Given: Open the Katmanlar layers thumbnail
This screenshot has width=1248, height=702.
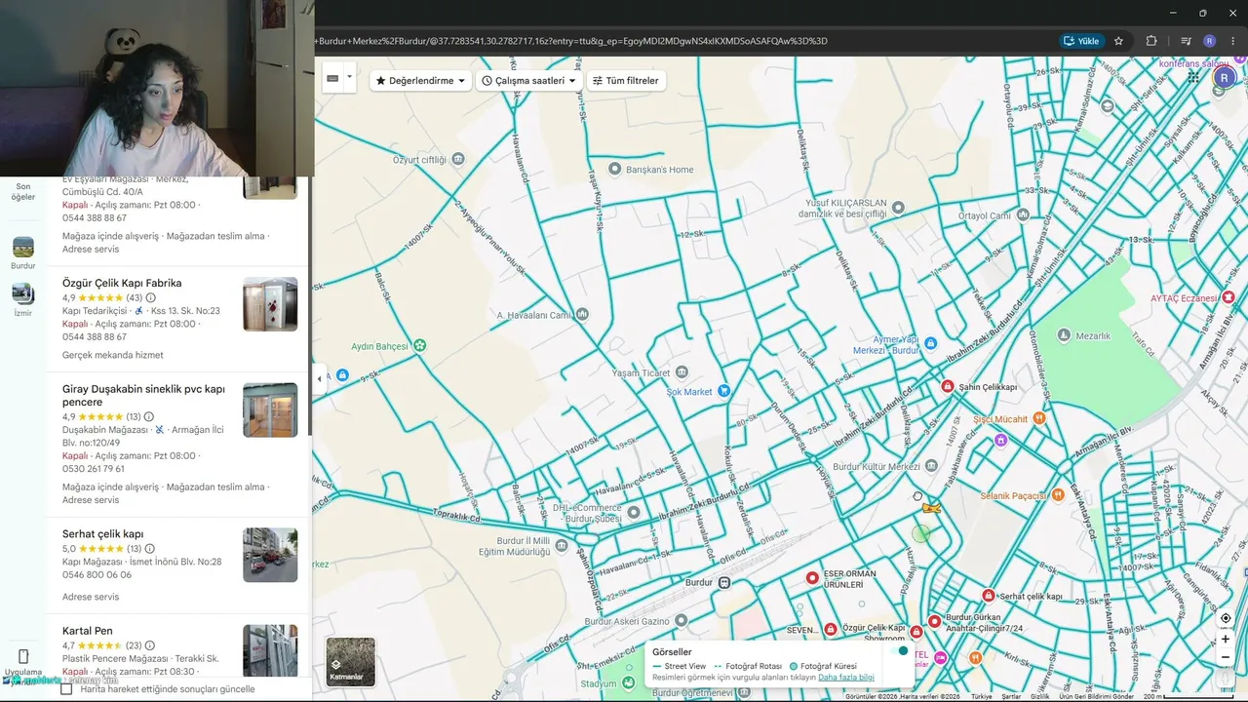Looking at the screenshot, I should pos(351,662).
